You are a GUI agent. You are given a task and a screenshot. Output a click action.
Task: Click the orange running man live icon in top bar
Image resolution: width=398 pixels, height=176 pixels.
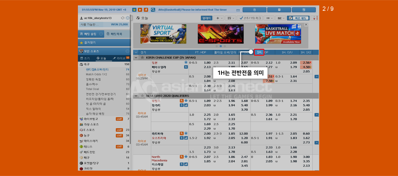146,10
